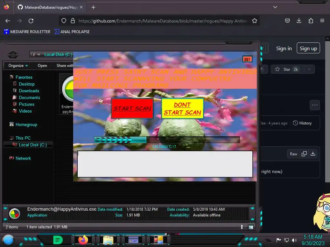This screenshot has height=247, width=330.
Task: Open Downloads in the navigation pane
Action: (x=29, y=91)
